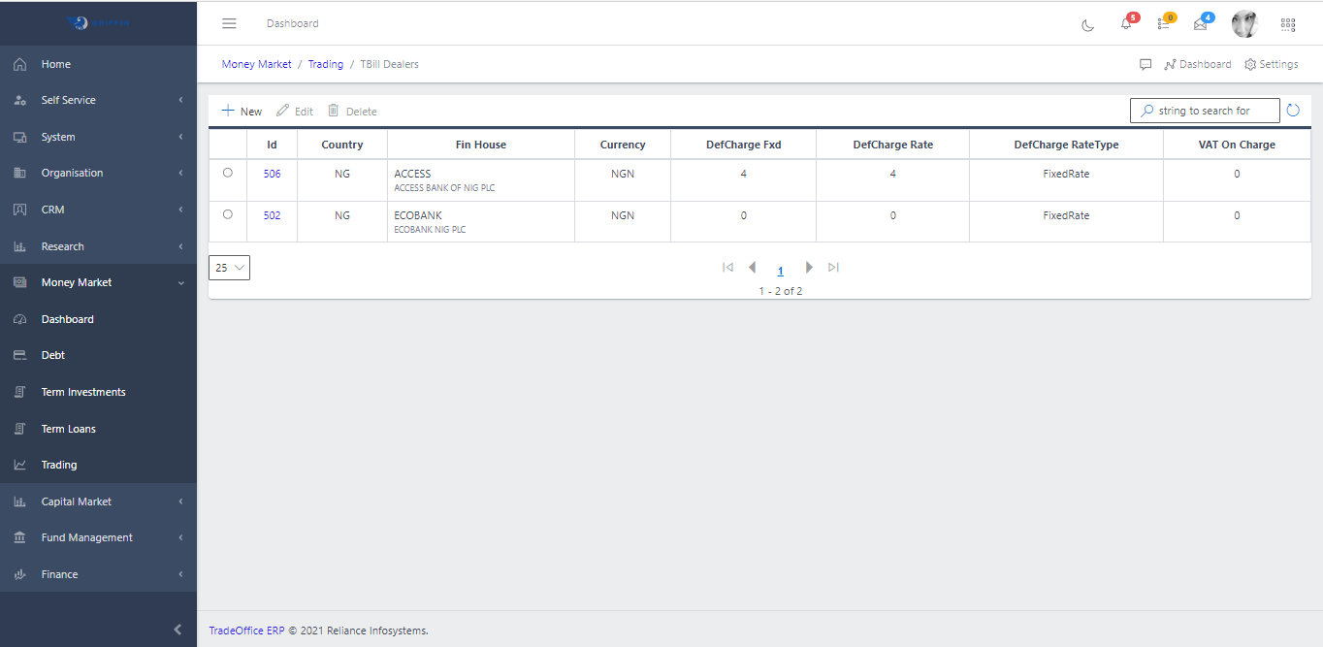Click the refresh icon beside search

point(1293,111)
